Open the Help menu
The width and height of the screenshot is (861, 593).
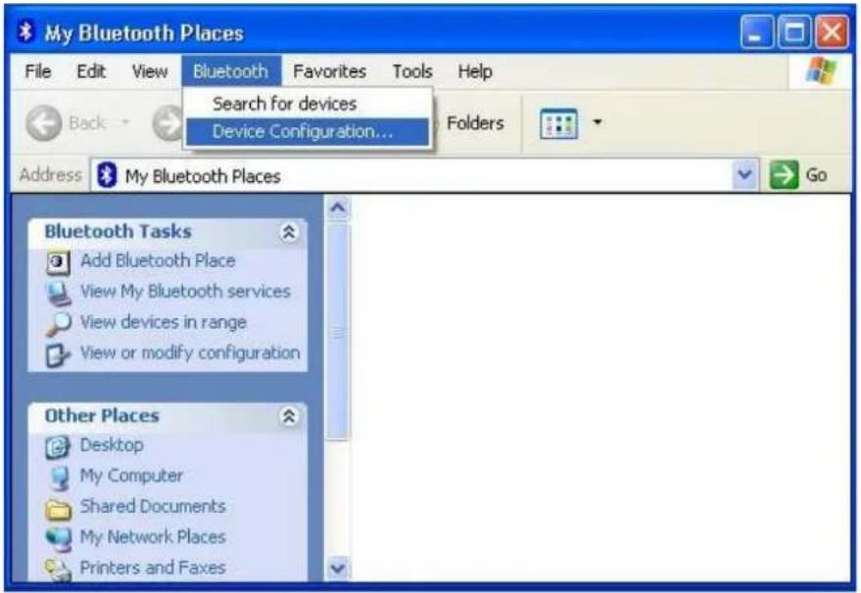(x=475, y=71)
